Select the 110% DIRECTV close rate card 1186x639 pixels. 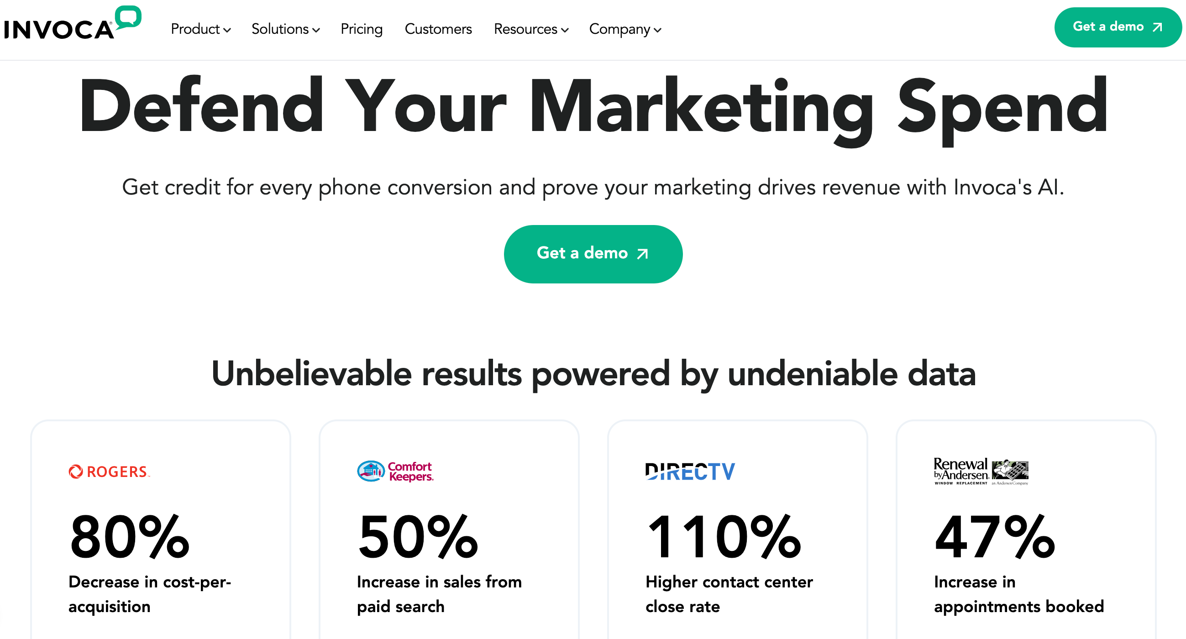coord(738,529)
